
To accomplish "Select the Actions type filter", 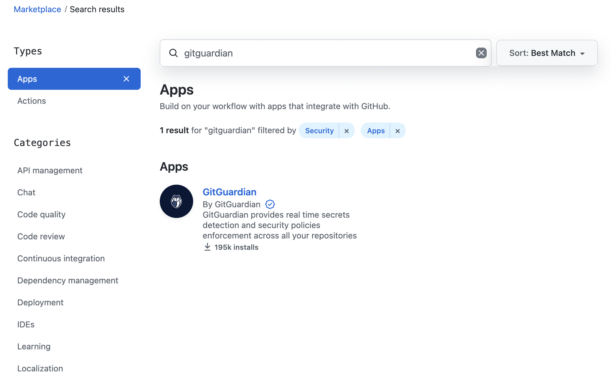I will coord(32,101).
